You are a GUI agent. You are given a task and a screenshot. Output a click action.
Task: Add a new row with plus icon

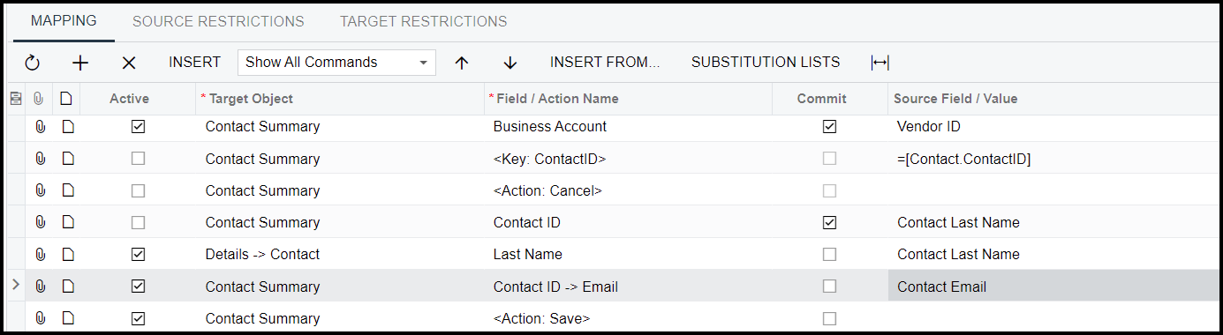click(x=80, y=63)
